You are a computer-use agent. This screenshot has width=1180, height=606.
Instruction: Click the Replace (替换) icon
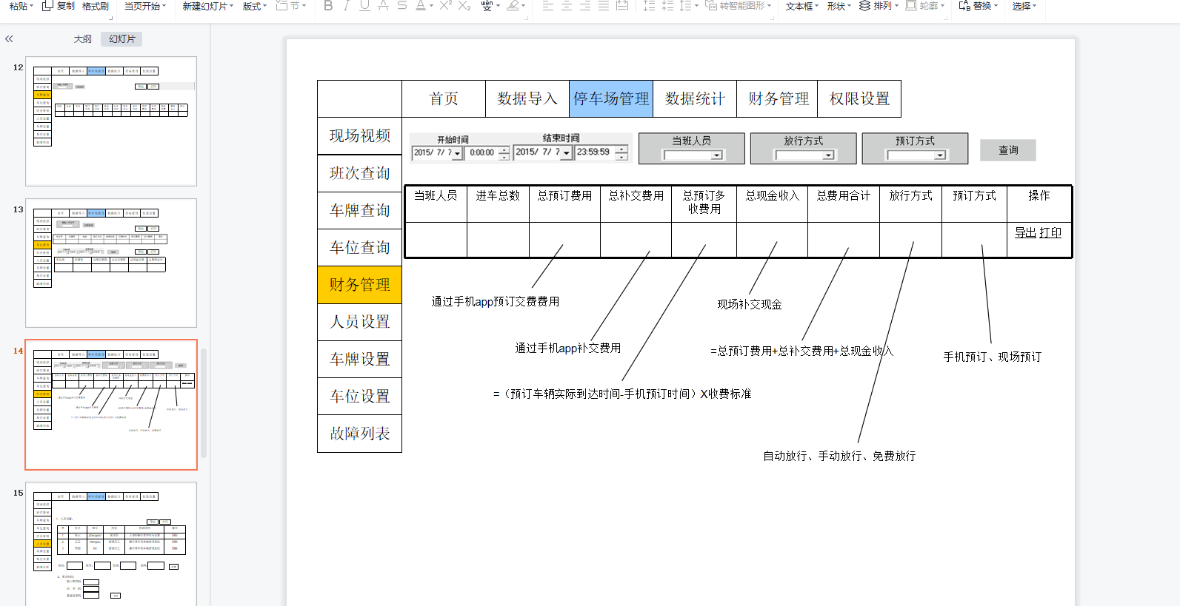pos(964,6)
